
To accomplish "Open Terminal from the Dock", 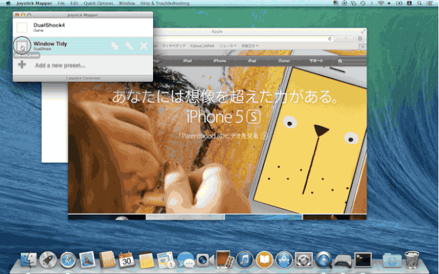I will [x=363, y=260].
